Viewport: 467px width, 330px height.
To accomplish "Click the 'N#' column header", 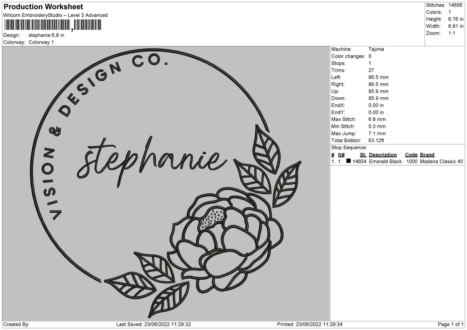I will [x=341, y=154].
